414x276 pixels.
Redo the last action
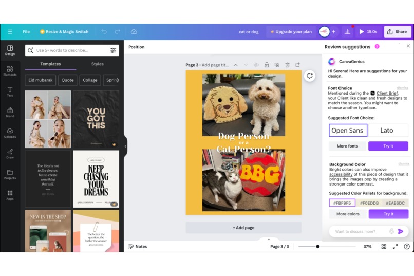coord(117,32)
